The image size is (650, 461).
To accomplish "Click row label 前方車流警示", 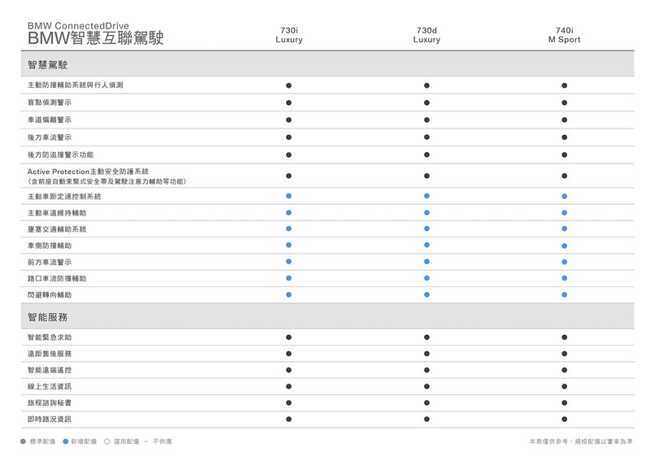I will [x=50, y=263].
